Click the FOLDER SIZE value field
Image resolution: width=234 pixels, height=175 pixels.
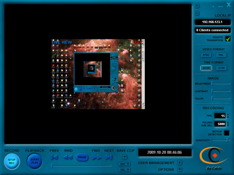(220, 124)
